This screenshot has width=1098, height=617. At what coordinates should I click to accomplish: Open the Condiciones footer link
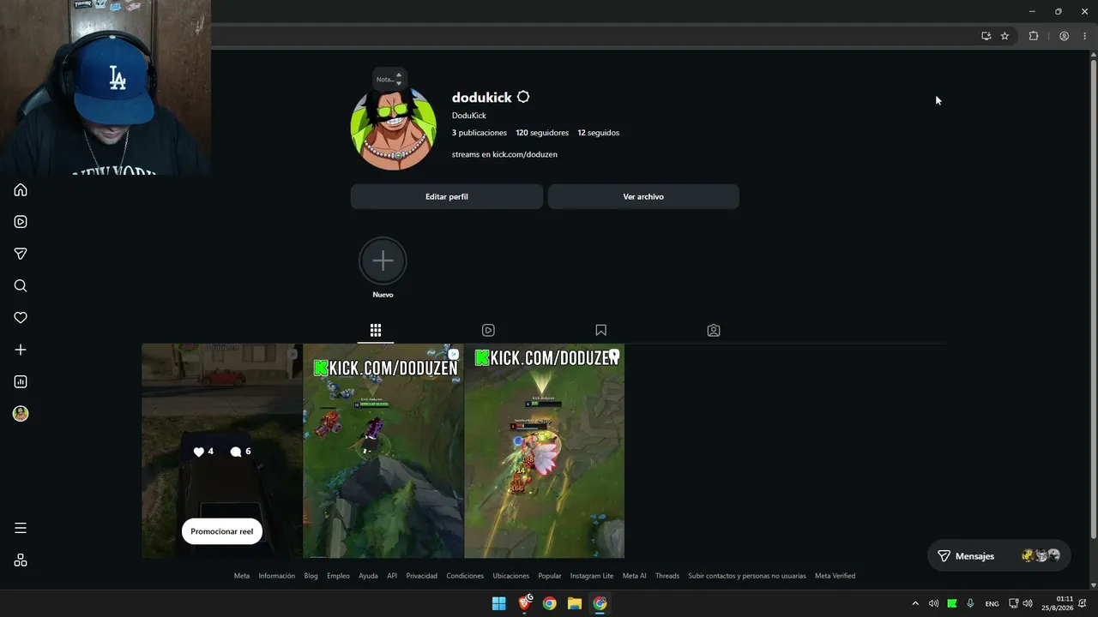pos(465,576)
